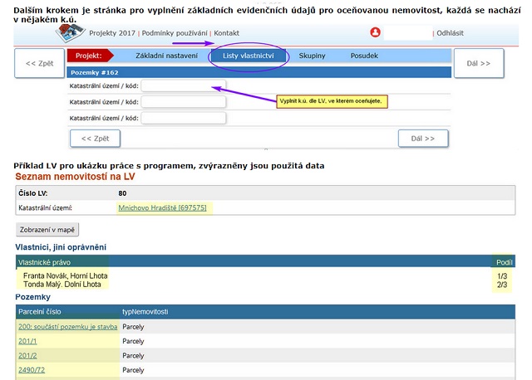The image size is (532, 380).
Task: Open the Skupiny tab
Action: [313, 56]
